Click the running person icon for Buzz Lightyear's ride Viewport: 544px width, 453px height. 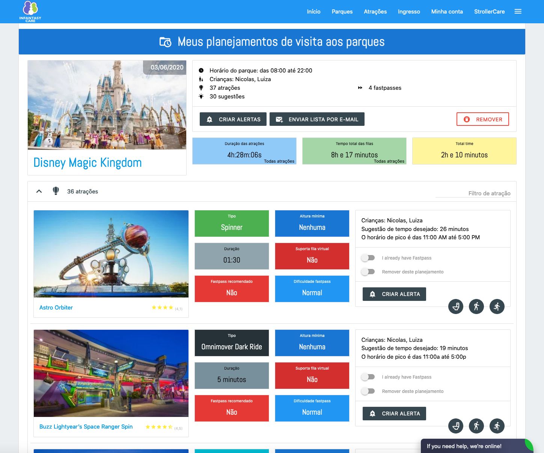(x=497, y=426)
